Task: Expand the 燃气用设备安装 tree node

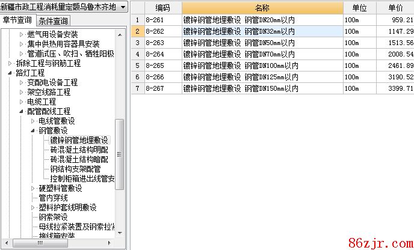Action: [22, 35]
